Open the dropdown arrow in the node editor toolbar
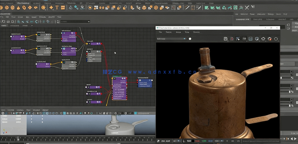This screenshot has height=144, width=298. point(89,22)
